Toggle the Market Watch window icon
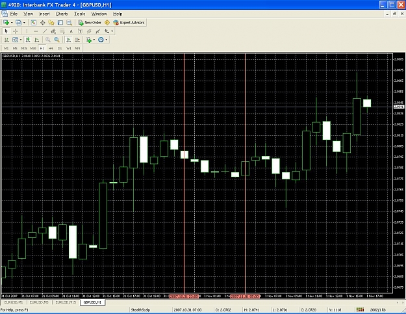Viewport: 406px width, 314px height. 33,23
